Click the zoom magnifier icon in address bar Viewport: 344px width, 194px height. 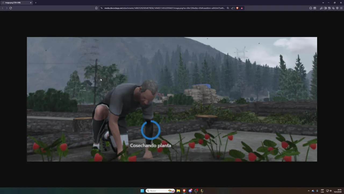pyautogui.click(x=228, y=8)
